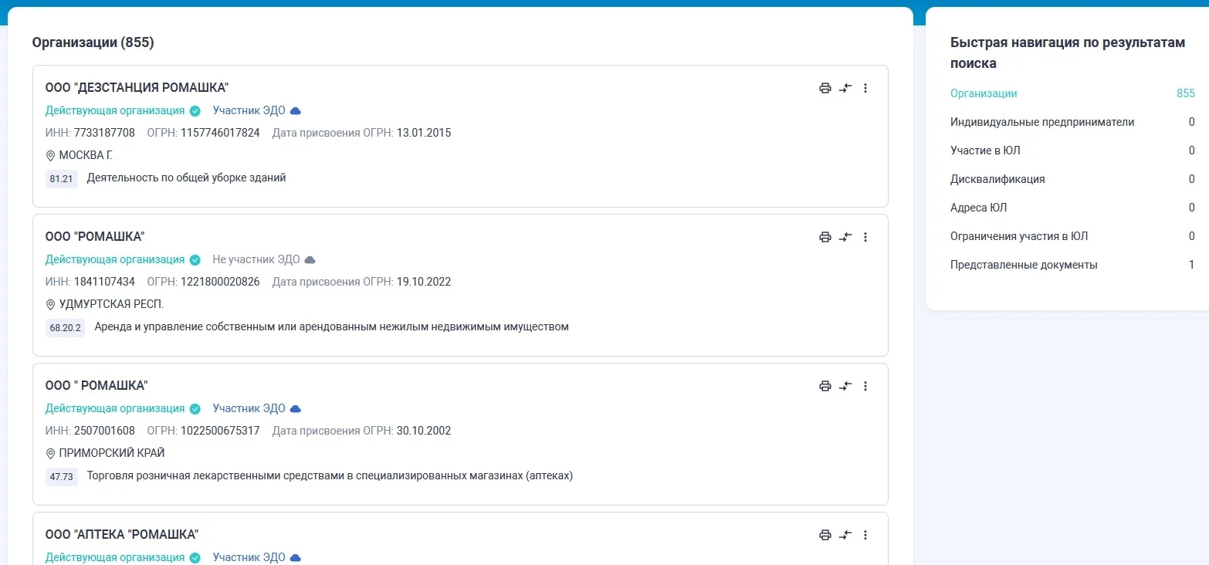Screen dimensions: 1209x565
Task: Open three-dot menu for ДЕЗСТАНЦИЯ РОМАШКА
Action: point(865,88)
